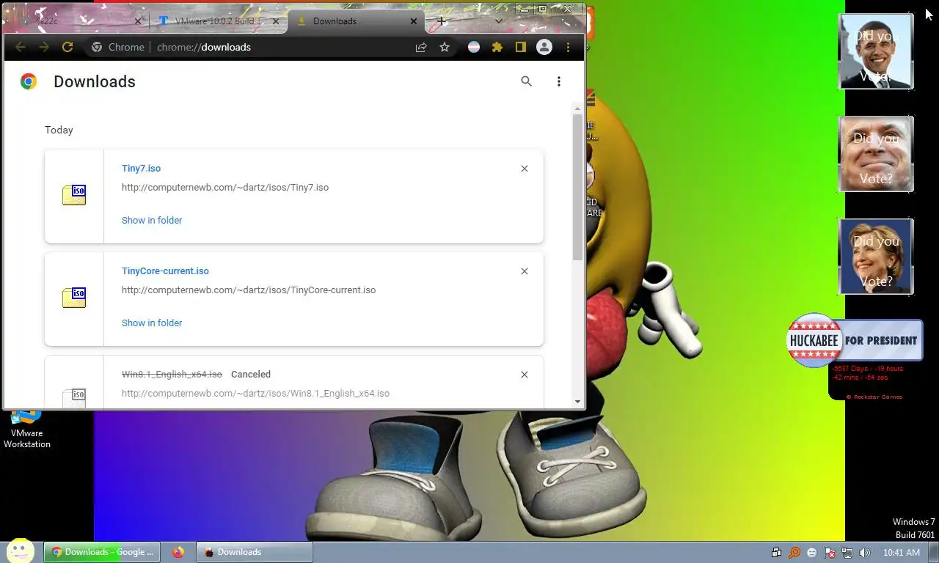Click the striped flag extension icon
This screenshot has height=563, width=939.
point(475,47)
